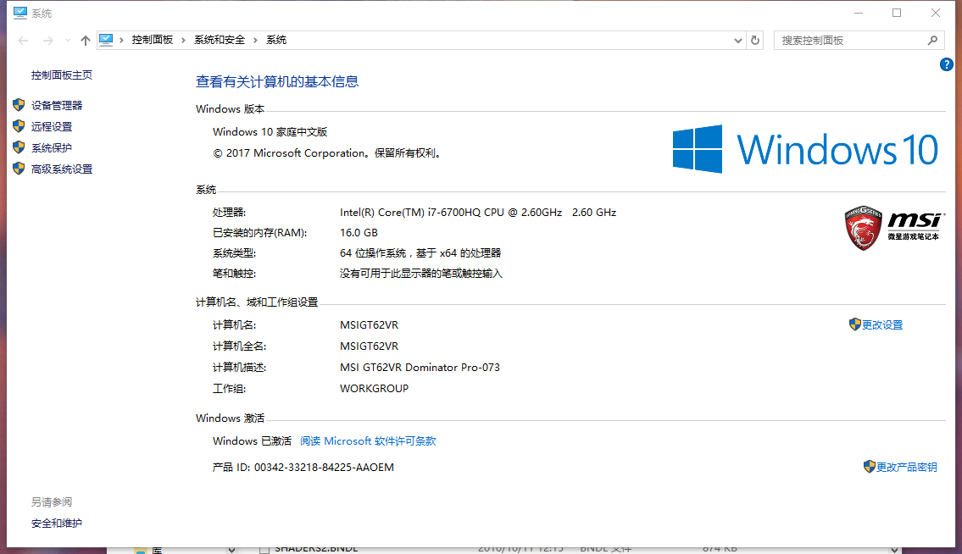Open 设备管理器 link

(x=57, y=106)
